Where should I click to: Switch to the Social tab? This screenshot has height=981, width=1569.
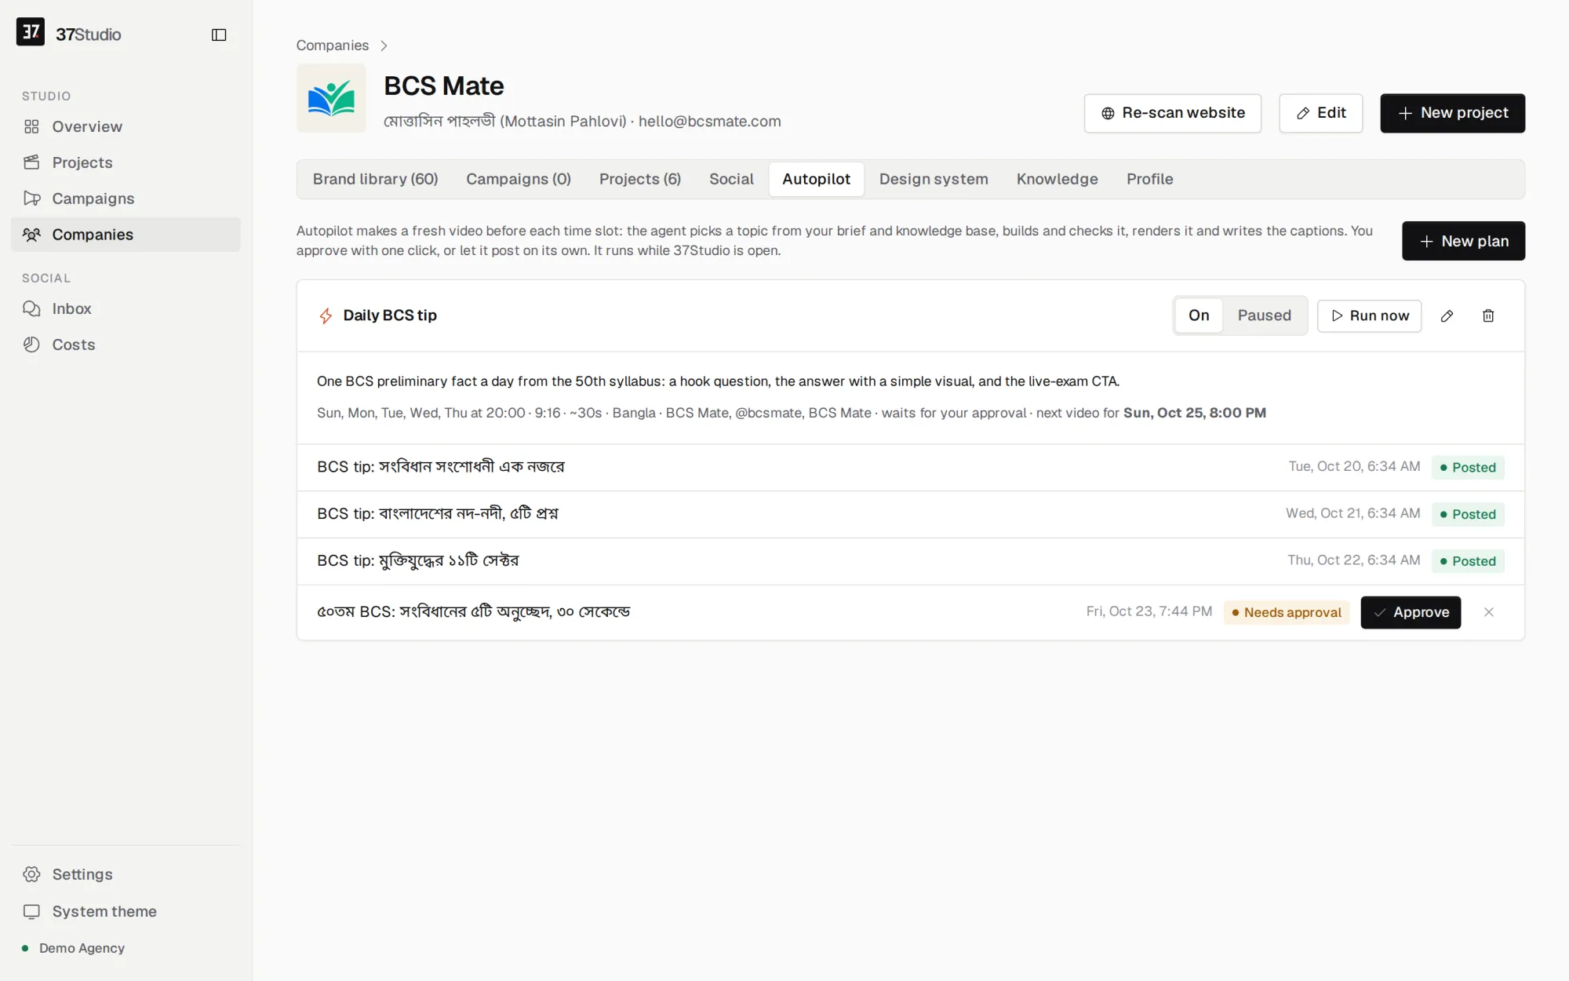(x=731, y=179)
